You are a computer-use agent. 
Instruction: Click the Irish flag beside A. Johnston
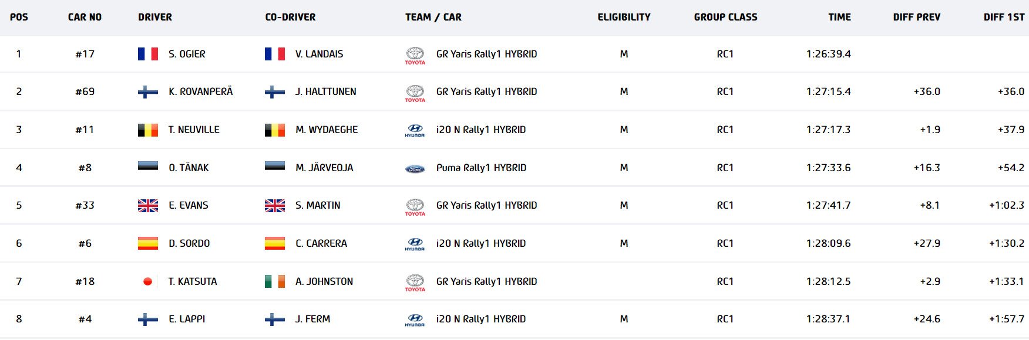pos(275,281)
